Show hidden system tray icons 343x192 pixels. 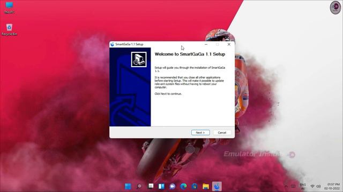pyautogui.click(x=286, y=186)
